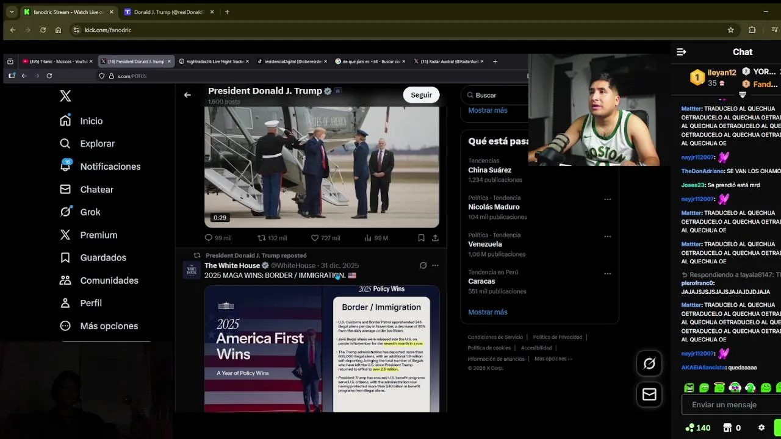Open the floating messages envelope button
The height and width of the screenshot is (439, 781).
click(649, 394)
